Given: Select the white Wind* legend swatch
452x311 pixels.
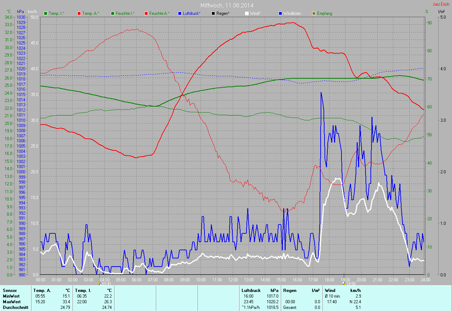Looking at the screenshot, I should 247,13.
